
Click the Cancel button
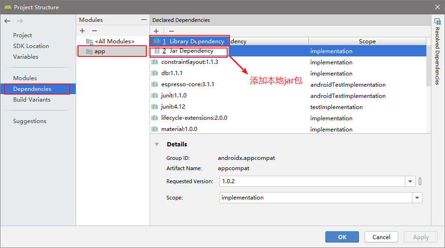tap(381, 237)
